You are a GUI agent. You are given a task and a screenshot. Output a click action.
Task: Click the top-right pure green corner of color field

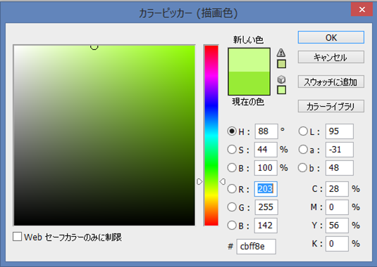(x=193, y=47)
